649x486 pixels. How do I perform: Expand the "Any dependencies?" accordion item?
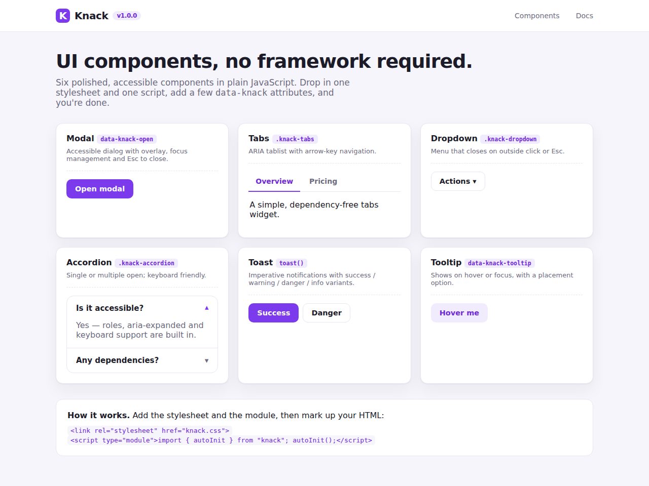(x=142, y=360)
